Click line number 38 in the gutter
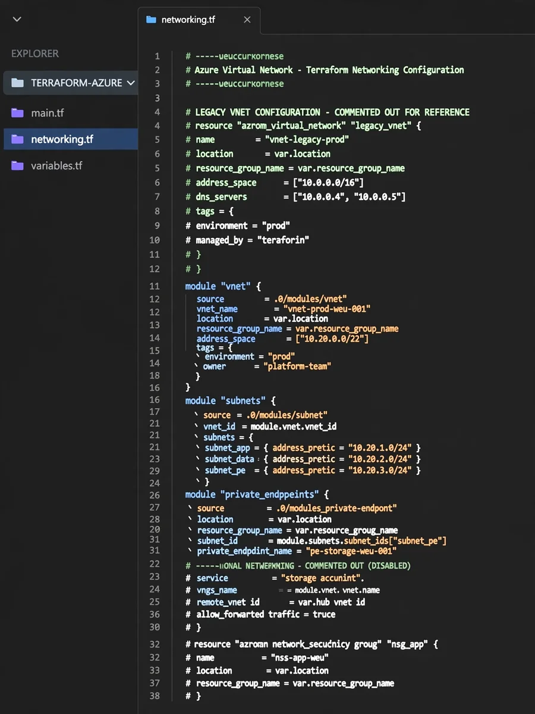This screenshot has height=714, width=535. tap(155, 696)
